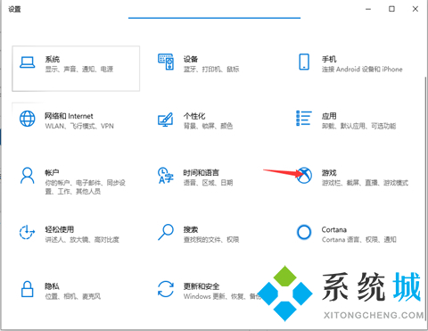Click the Cortana title text

pos(334,229)
